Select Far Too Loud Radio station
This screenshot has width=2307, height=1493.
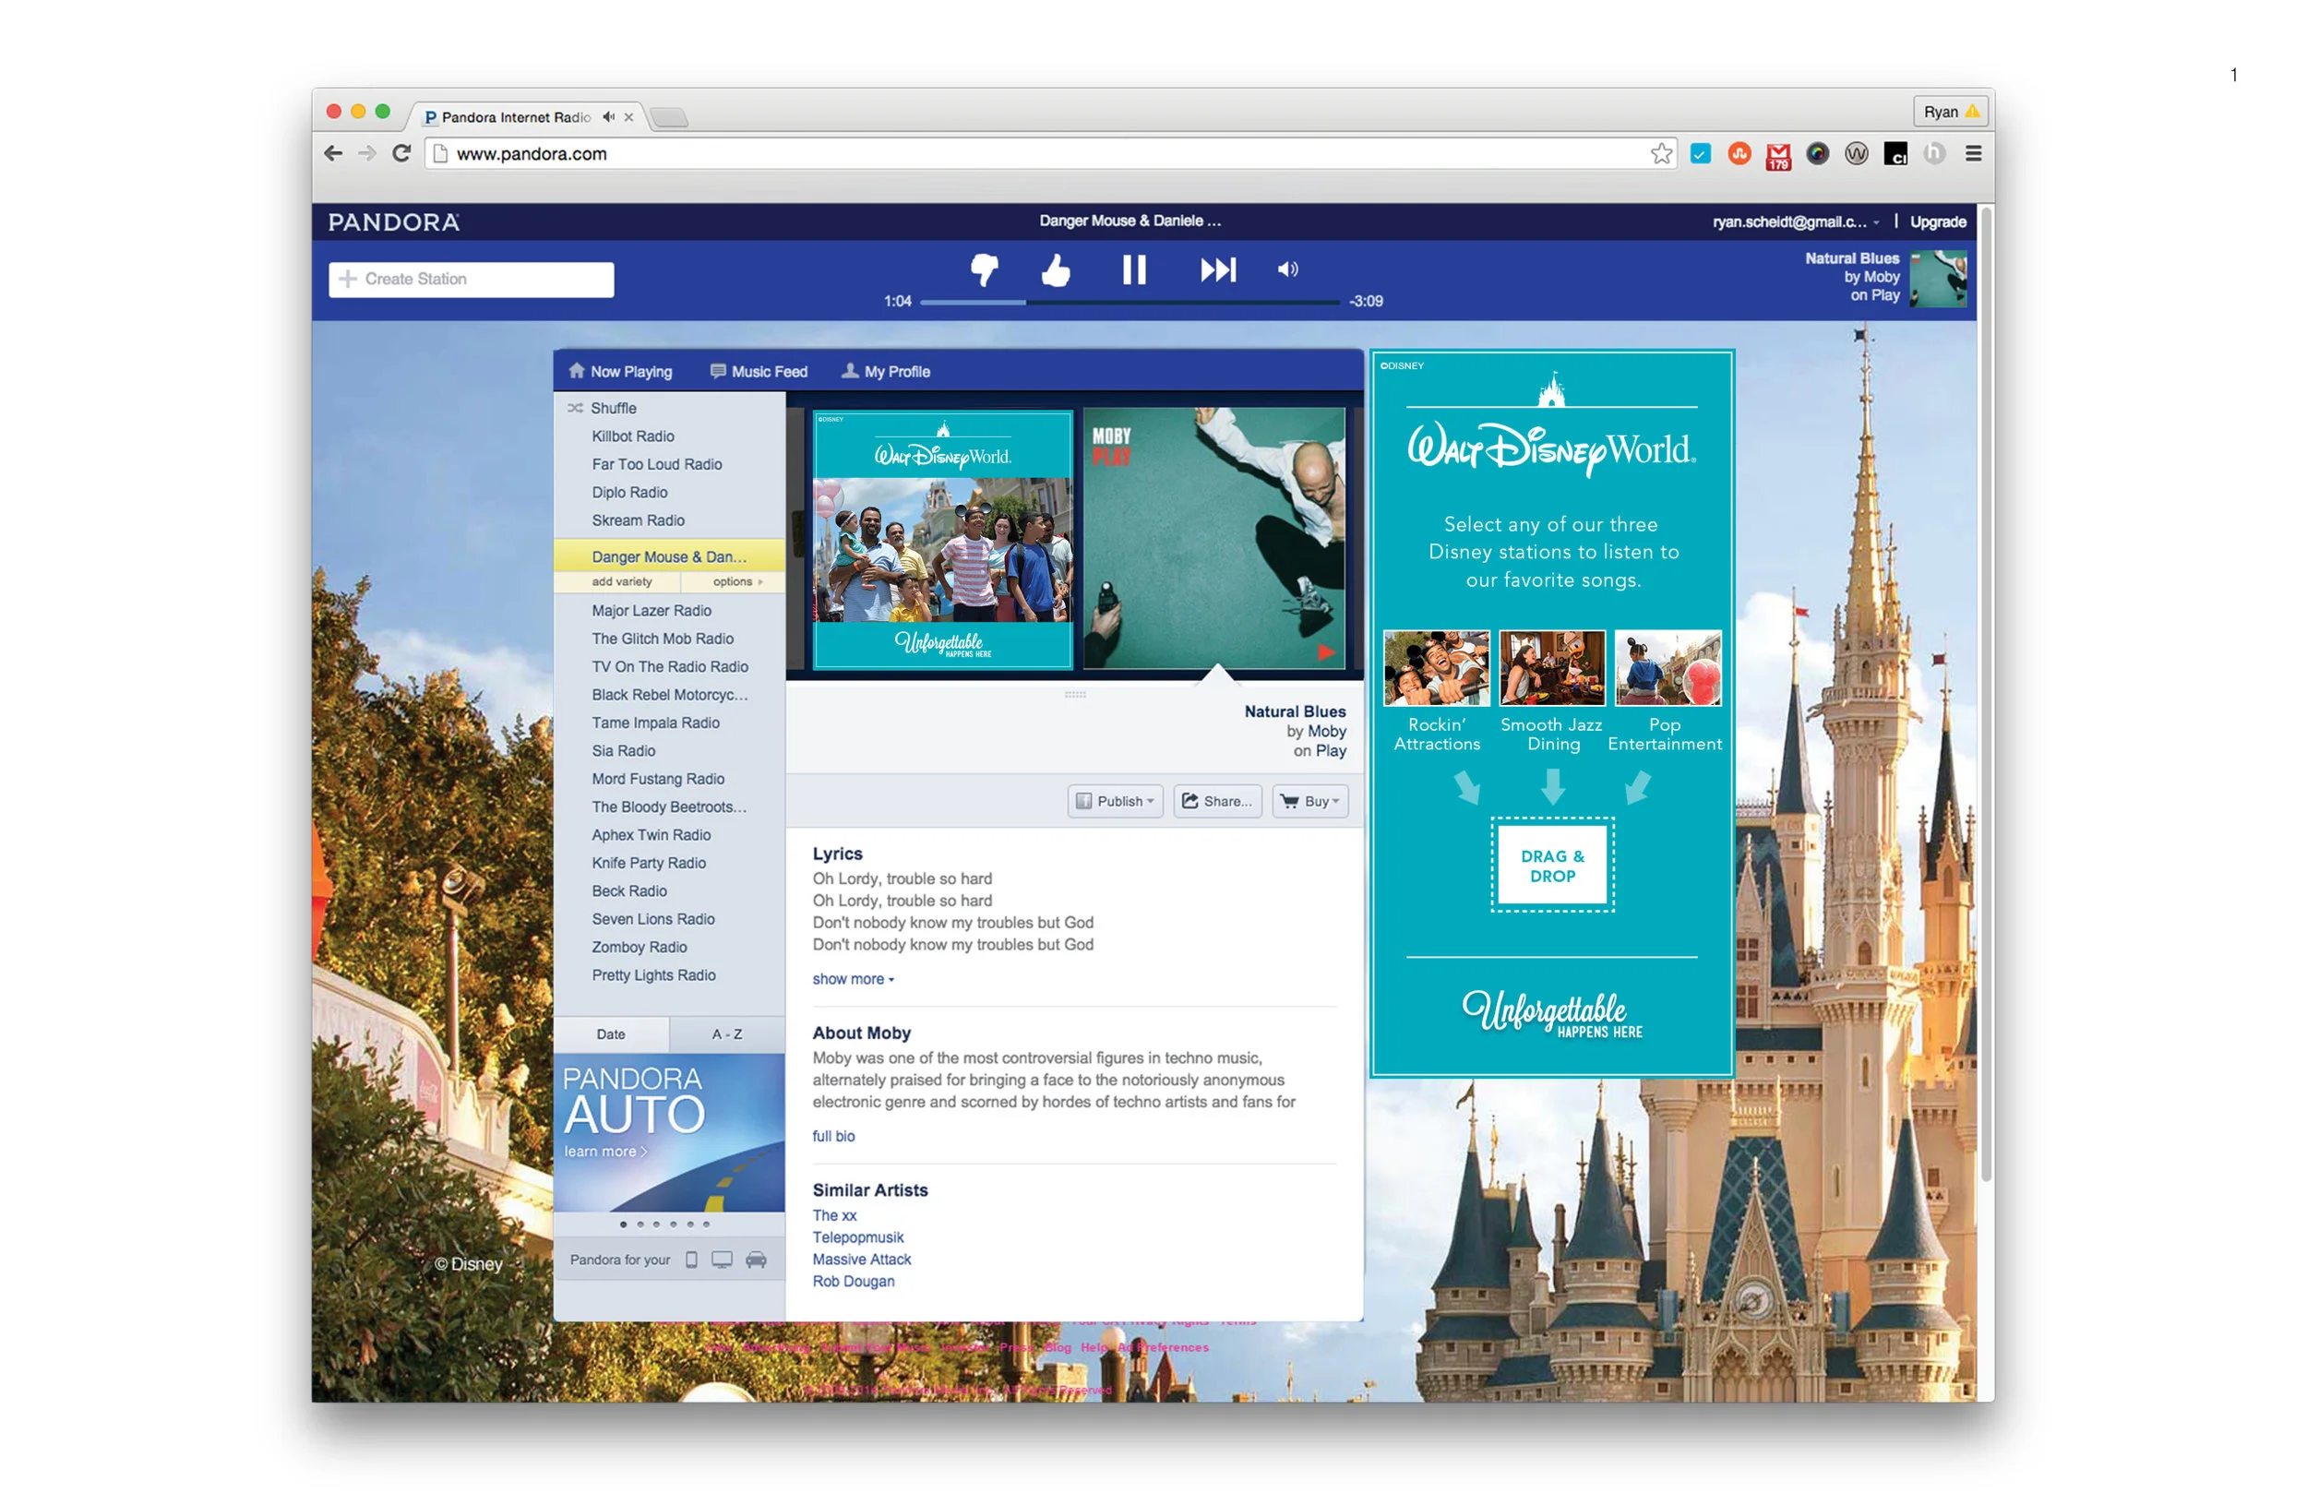click(657, 464)
